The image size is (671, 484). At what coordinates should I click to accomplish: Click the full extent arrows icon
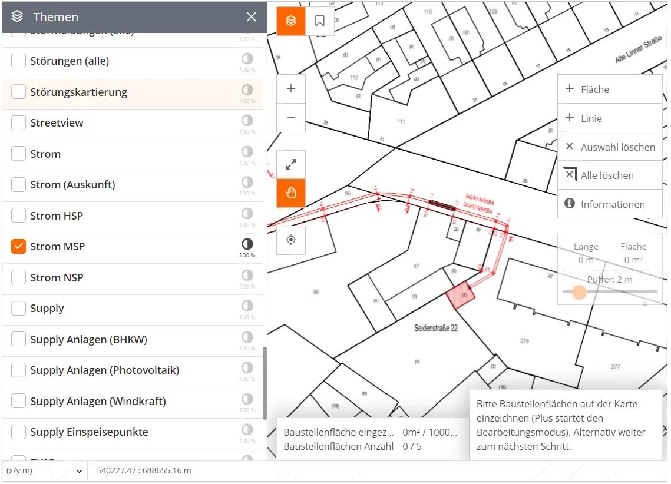291,165
